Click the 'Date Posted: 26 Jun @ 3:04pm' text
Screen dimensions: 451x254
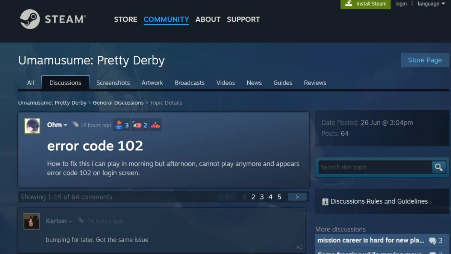[x=367, y=123]
